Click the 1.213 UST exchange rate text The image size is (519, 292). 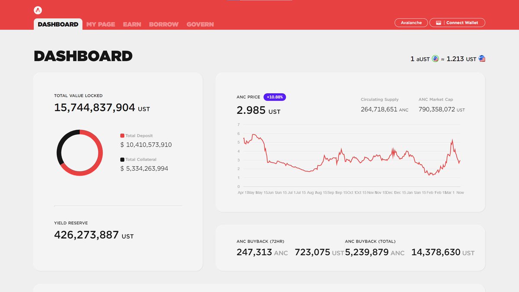tap(461, 59)
